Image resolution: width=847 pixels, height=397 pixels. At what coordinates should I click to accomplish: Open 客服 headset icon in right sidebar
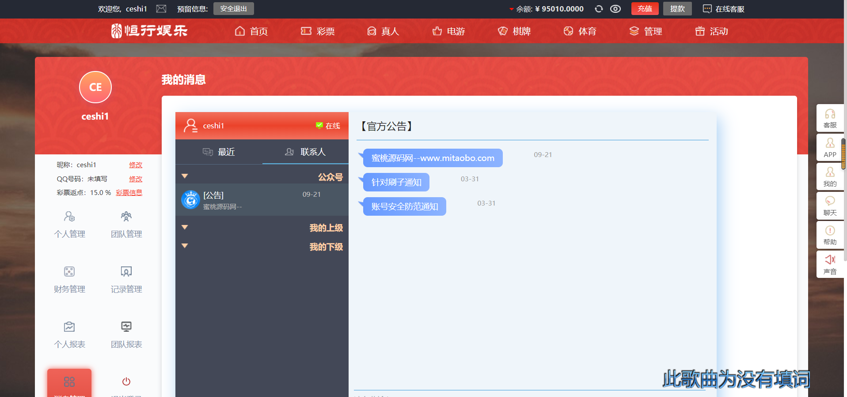[830, 118]
